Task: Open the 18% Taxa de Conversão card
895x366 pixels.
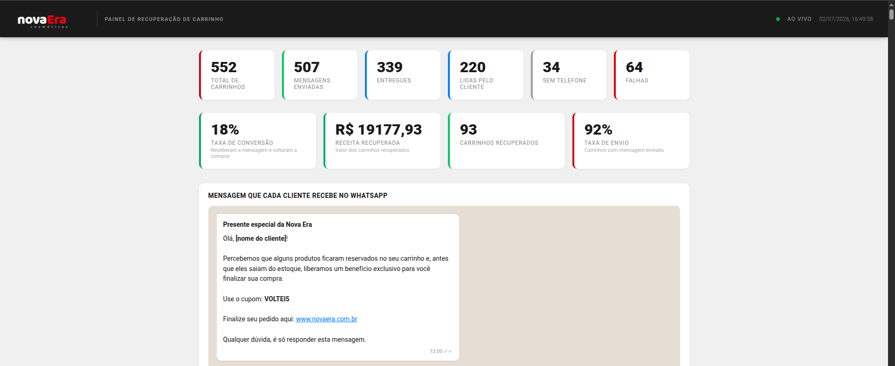Action: tap(258, 141)
